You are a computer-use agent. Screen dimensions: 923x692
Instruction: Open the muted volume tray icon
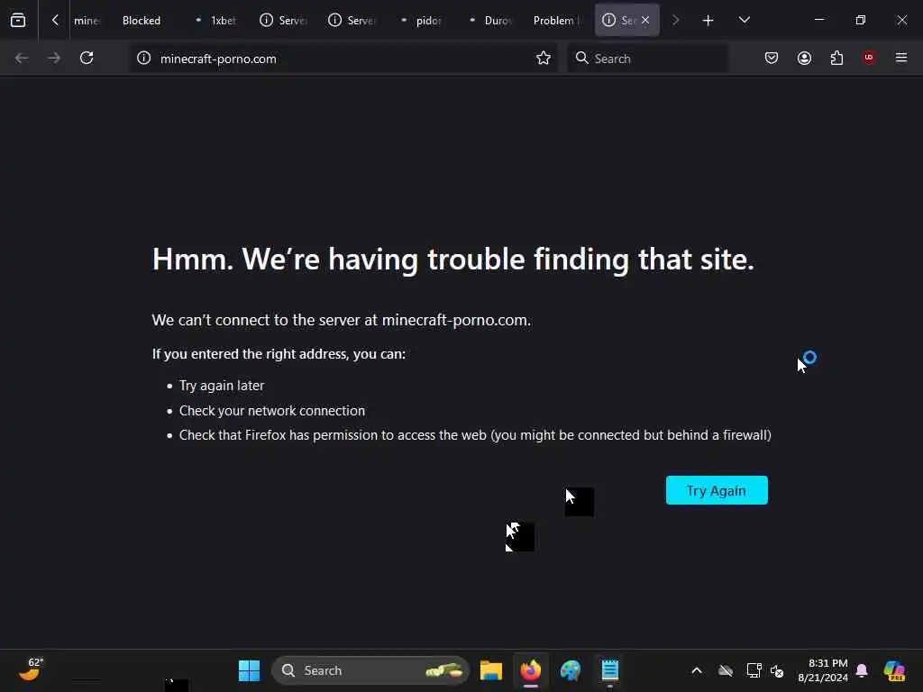coord(777,670)
